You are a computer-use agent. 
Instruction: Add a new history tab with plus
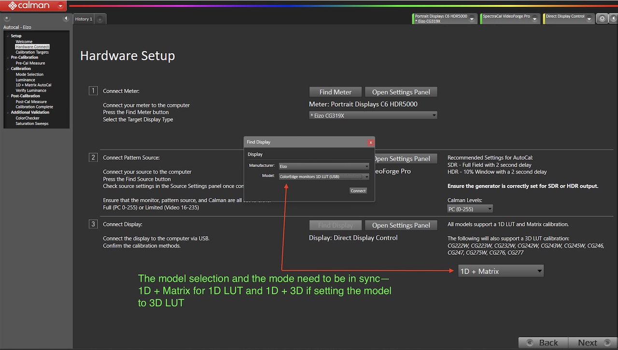coord(100,19)
